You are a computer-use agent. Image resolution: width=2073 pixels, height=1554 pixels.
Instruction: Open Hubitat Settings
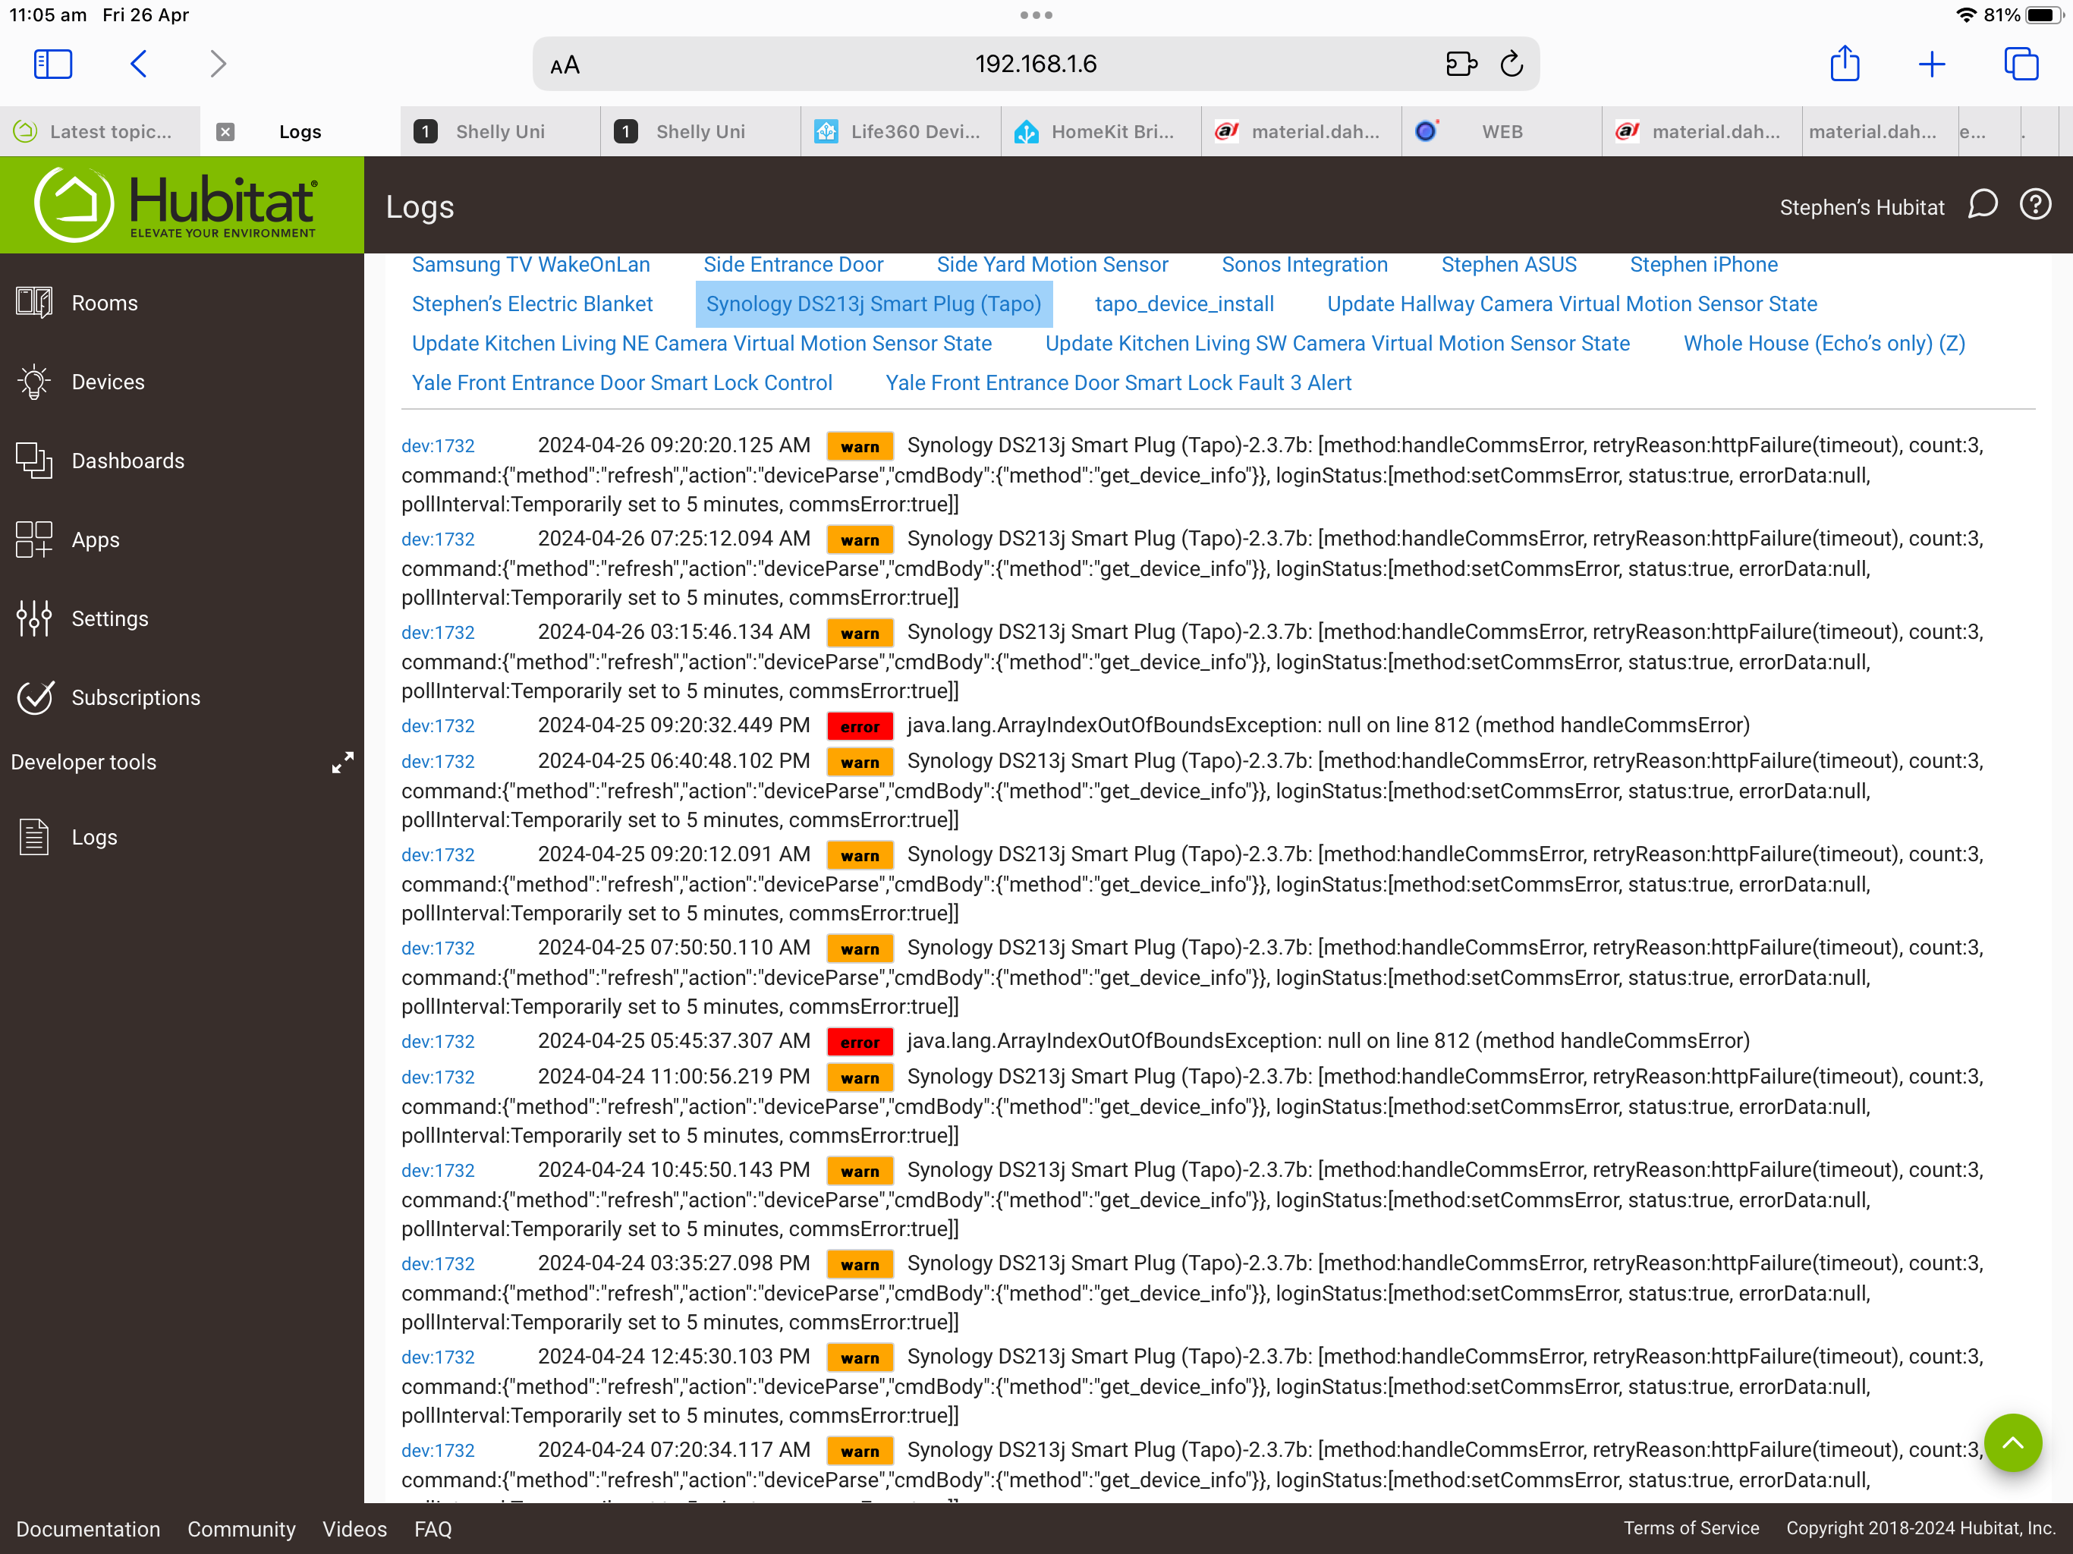(x=110, y=618)
